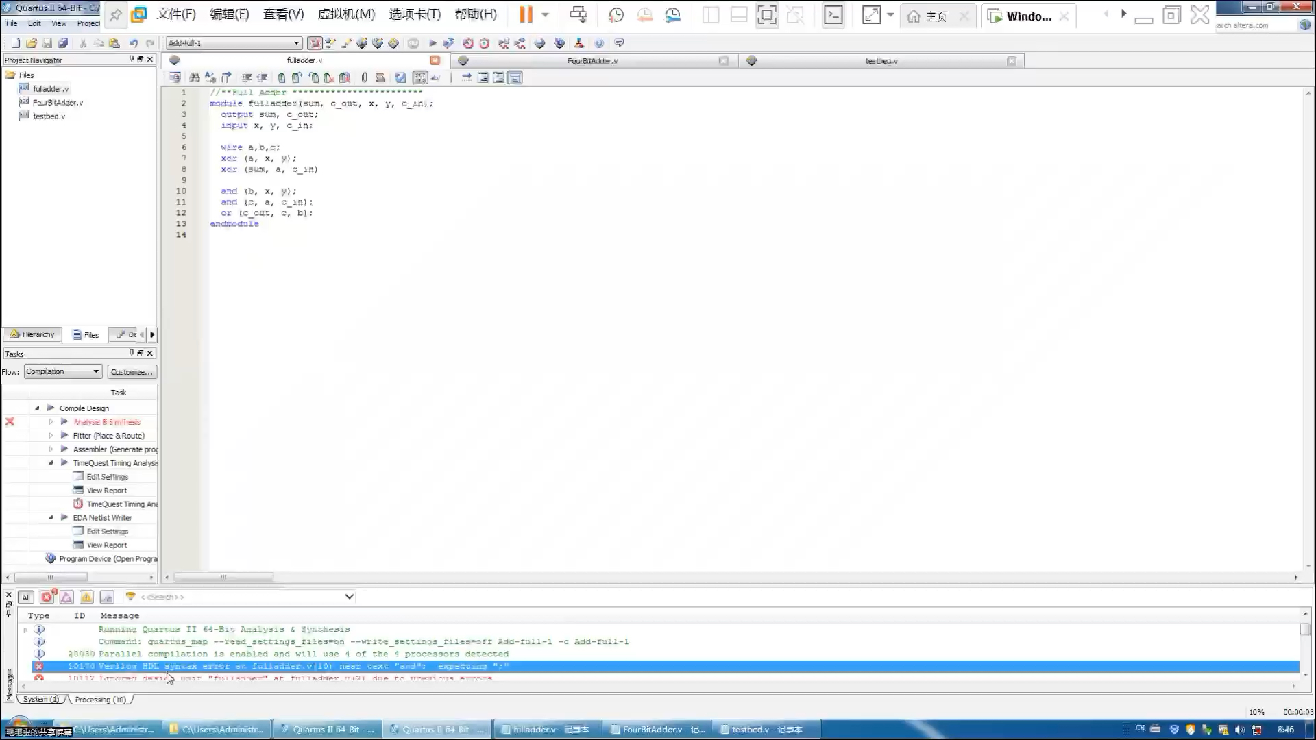The image size is (1316, 740).
Task: Start compilation with the play toolbar icon
Action: click(x=432, y=43)
